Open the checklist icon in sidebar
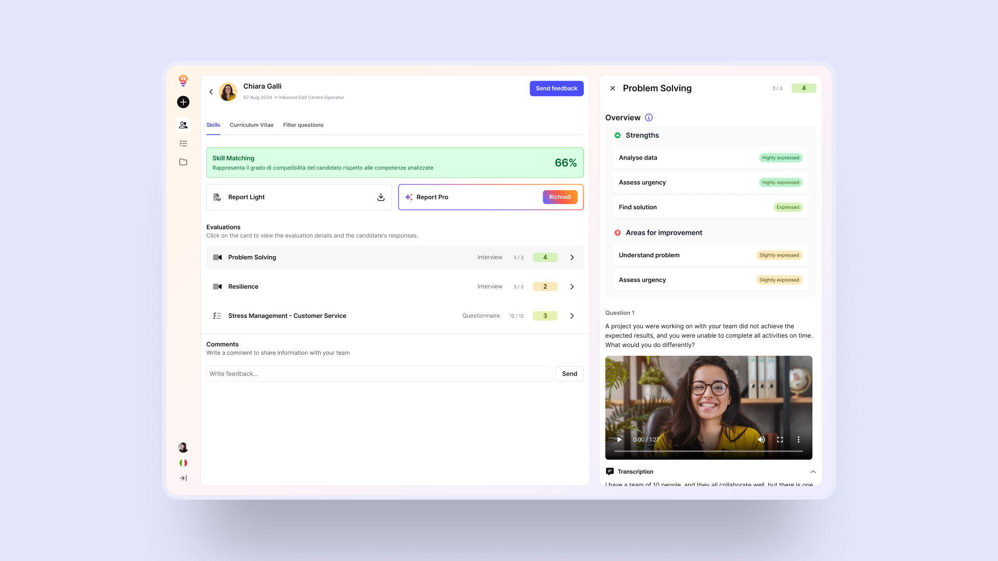This screenshot has width=998, height=561. [183, 143]
